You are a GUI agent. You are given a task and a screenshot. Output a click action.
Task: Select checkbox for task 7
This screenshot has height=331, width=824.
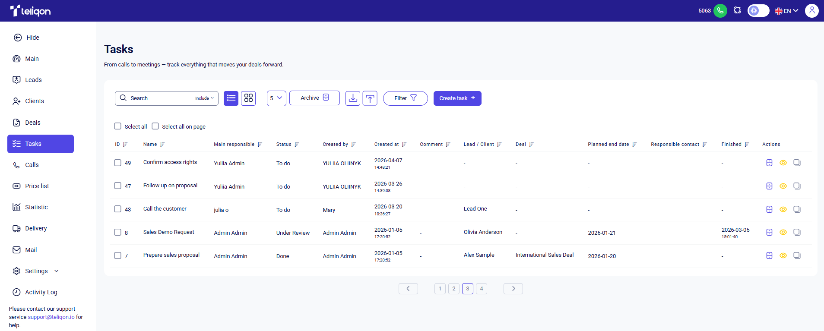click(117, 255)
